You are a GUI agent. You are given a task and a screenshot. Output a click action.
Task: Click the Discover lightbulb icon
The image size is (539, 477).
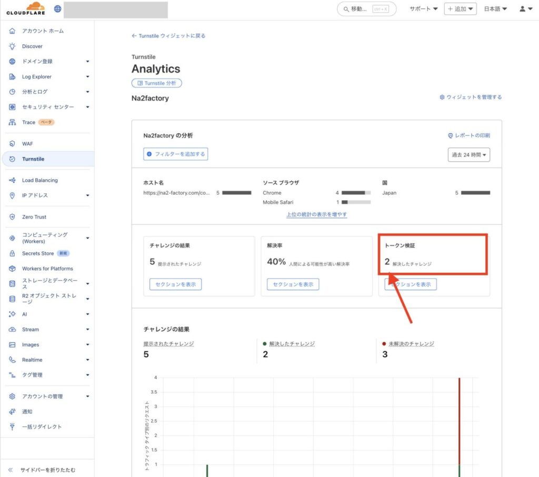12,46
